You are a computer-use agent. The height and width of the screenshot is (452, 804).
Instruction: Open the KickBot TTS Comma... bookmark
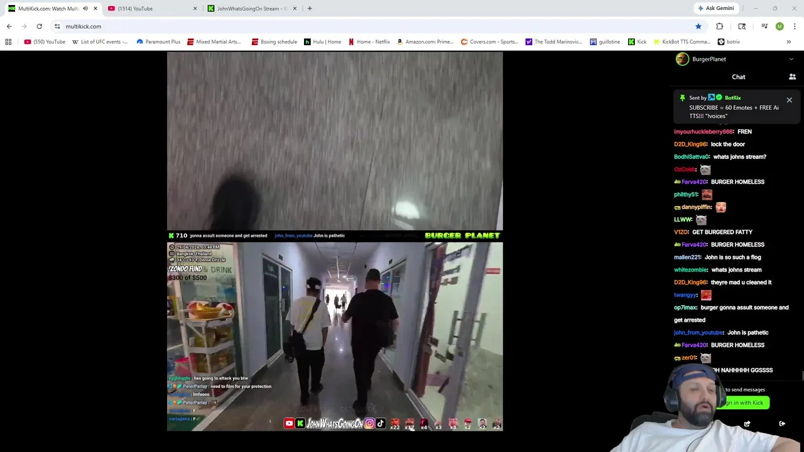pos(682,42)
